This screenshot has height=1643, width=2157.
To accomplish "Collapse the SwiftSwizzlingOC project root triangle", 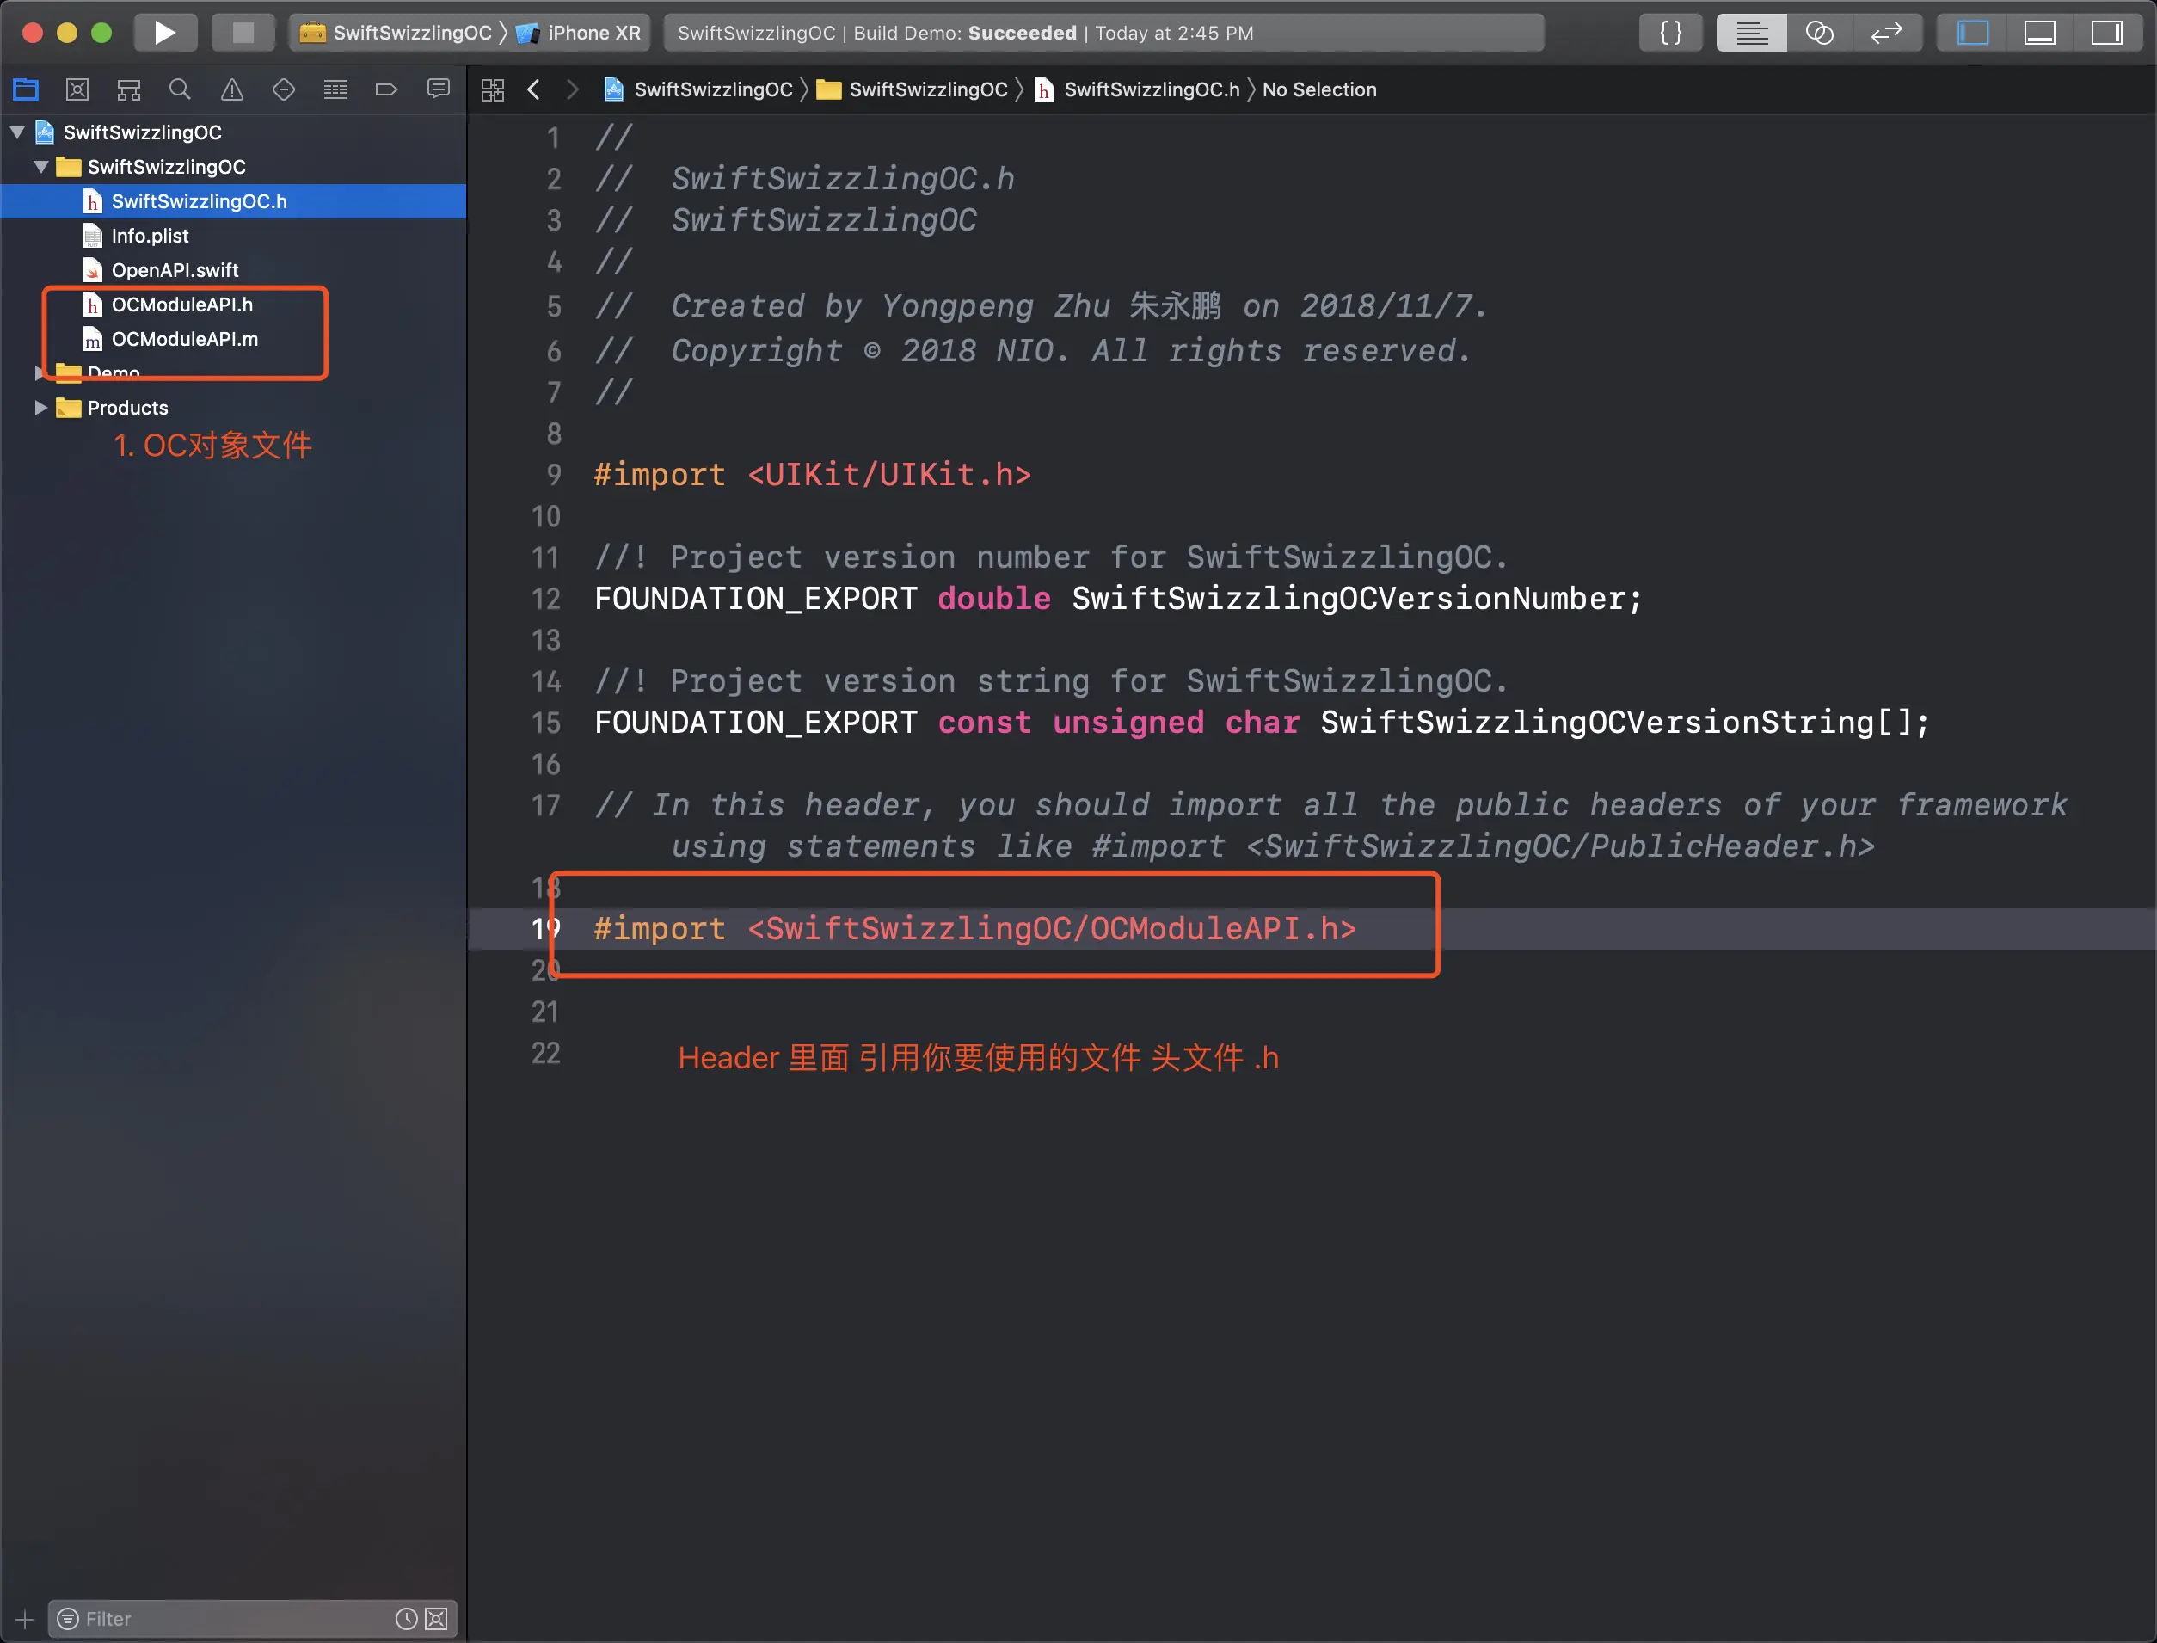I will click(17, 132).
